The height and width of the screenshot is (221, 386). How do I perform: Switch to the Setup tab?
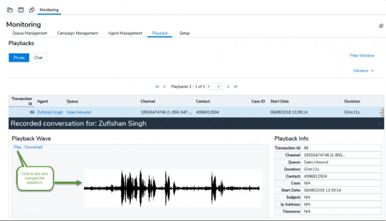185,33
